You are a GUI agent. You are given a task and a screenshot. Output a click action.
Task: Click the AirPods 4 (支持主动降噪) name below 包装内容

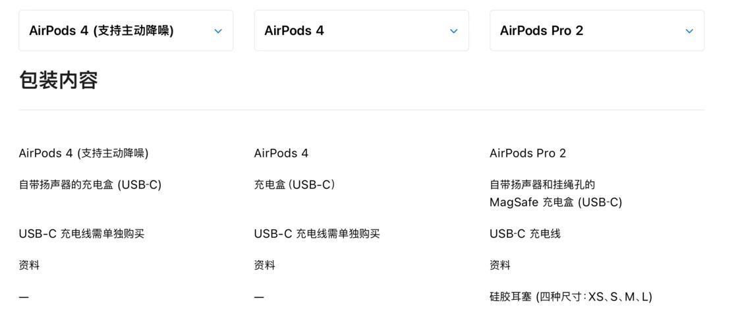pyautogui.click(x=84, y=153)
